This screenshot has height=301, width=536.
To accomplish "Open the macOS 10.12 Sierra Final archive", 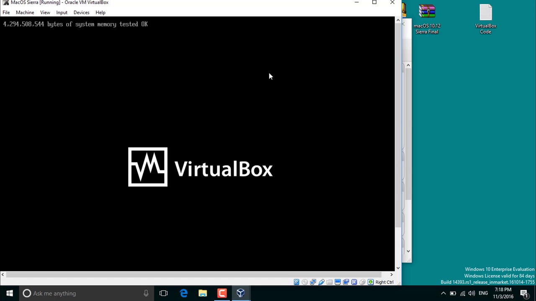I will (427, 19).
